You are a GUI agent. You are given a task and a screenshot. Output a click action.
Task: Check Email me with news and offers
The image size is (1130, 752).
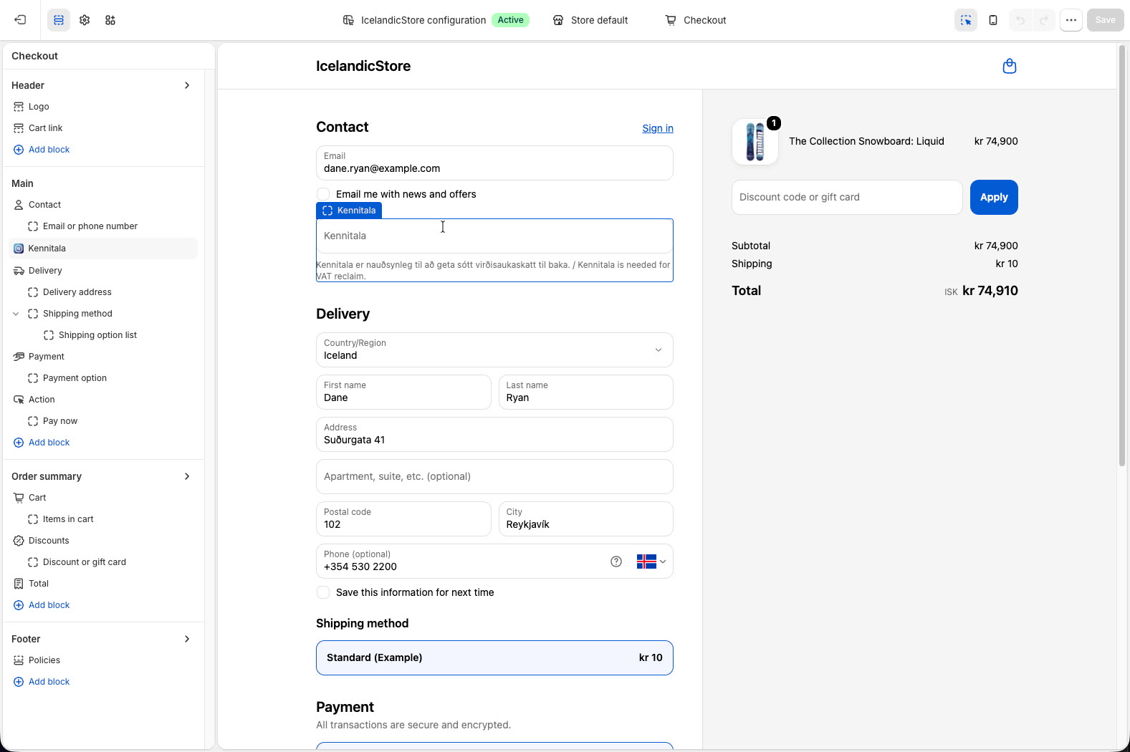[323, 194]
